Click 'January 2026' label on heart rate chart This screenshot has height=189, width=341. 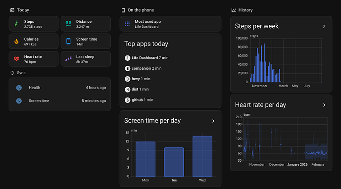click(297, 165)
